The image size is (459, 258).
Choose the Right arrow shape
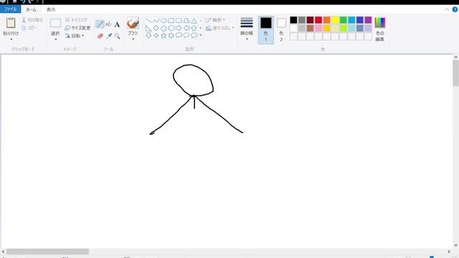pos(179,29)
